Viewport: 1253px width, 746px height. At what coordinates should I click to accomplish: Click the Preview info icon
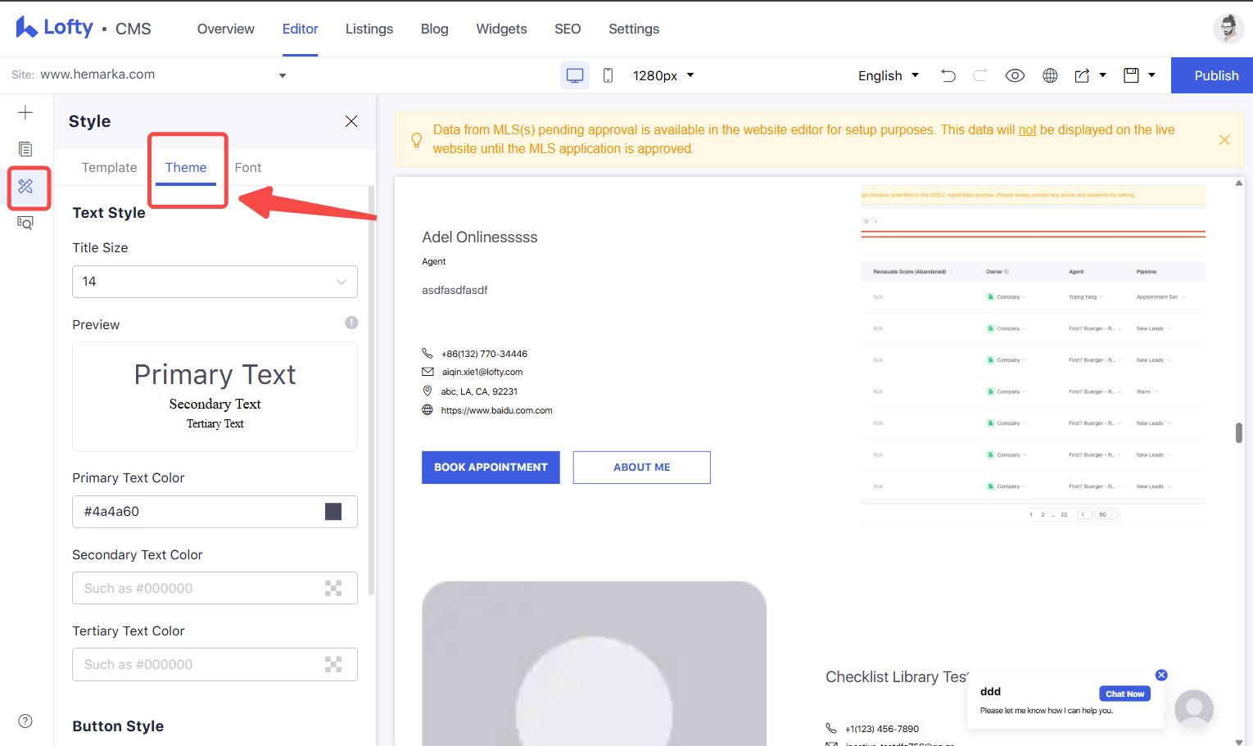[x=351, y=323]
